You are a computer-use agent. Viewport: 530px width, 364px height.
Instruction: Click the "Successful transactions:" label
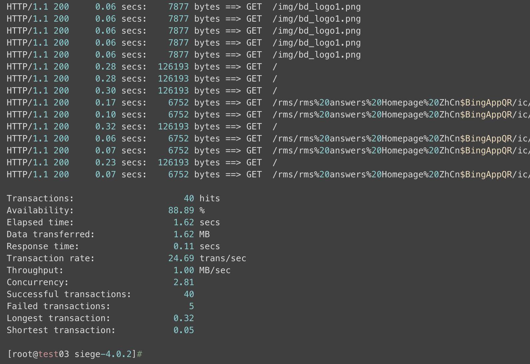tap(69, 294)
